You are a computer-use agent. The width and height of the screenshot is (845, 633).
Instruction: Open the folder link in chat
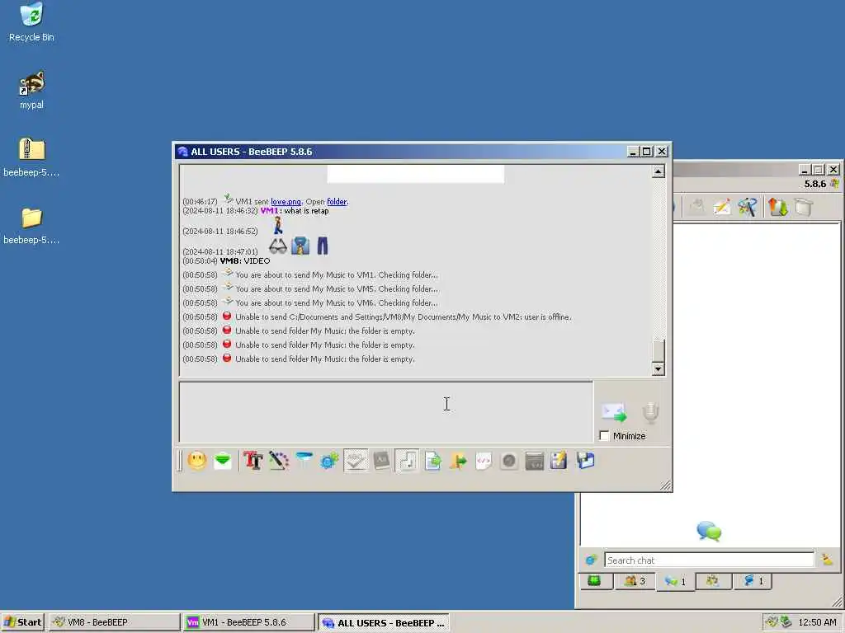tap(337, 202)
